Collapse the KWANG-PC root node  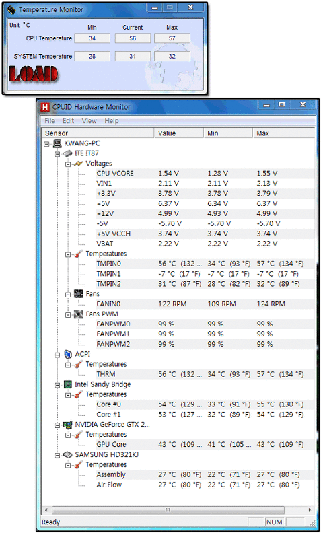46,144
